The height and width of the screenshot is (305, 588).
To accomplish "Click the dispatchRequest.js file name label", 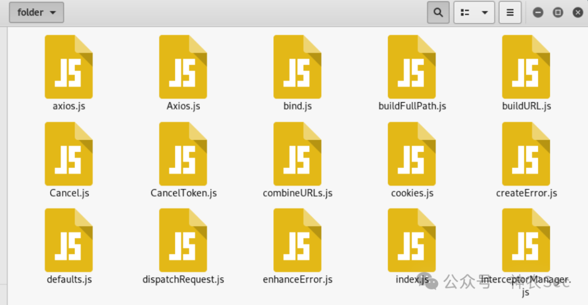I will click(x=183, y=279).
